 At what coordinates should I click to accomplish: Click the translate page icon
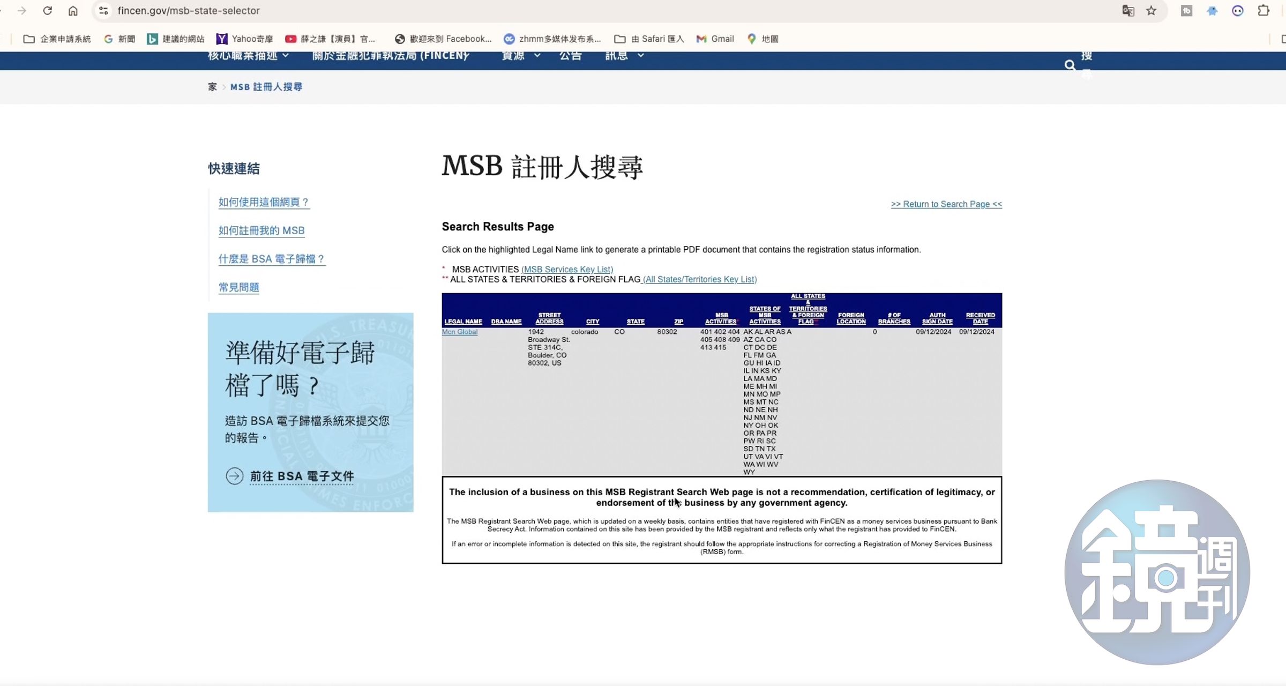(x=1128, y=11)
